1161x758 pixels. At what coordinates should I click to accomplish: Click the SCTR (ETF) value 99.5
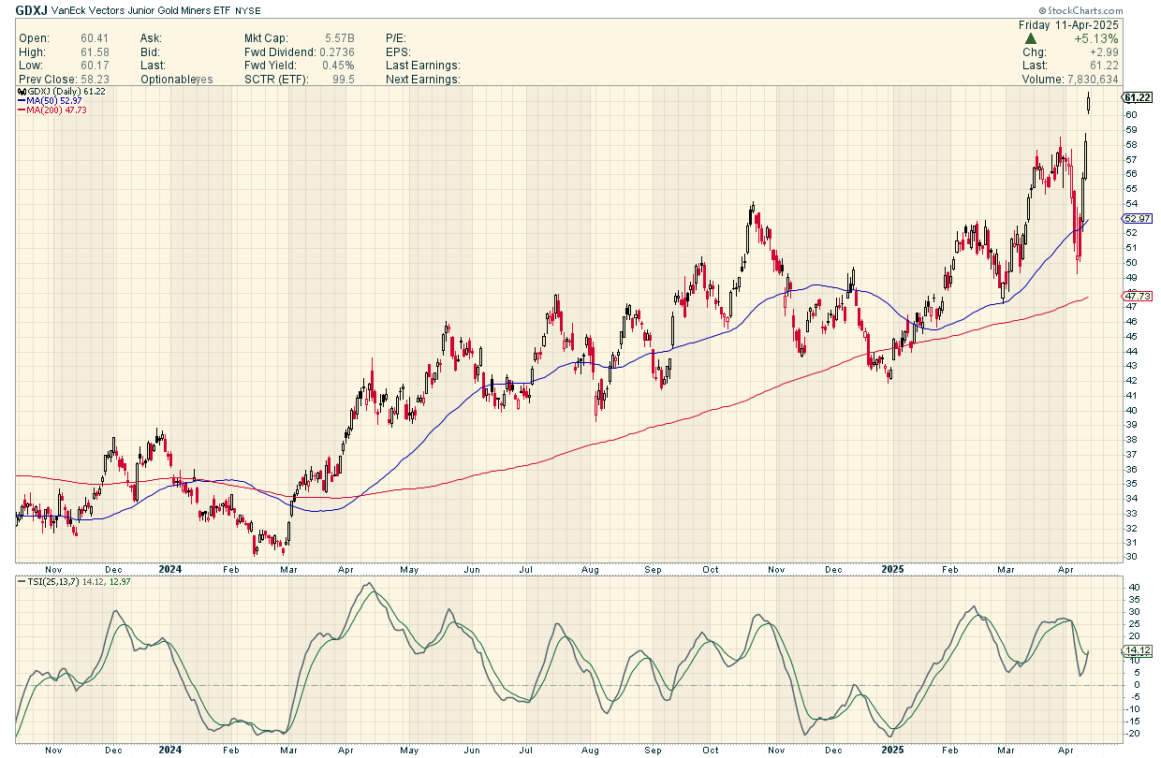click(x=344, y=80)
